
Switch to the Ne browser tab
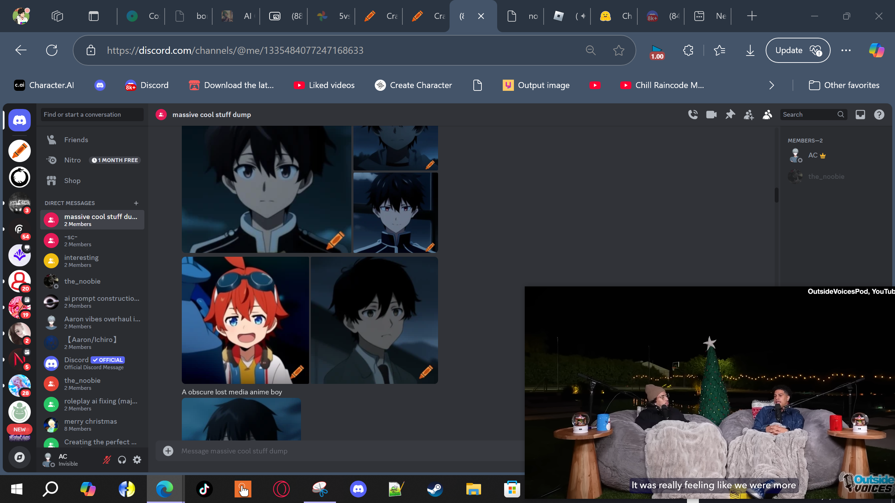[708, 16]
